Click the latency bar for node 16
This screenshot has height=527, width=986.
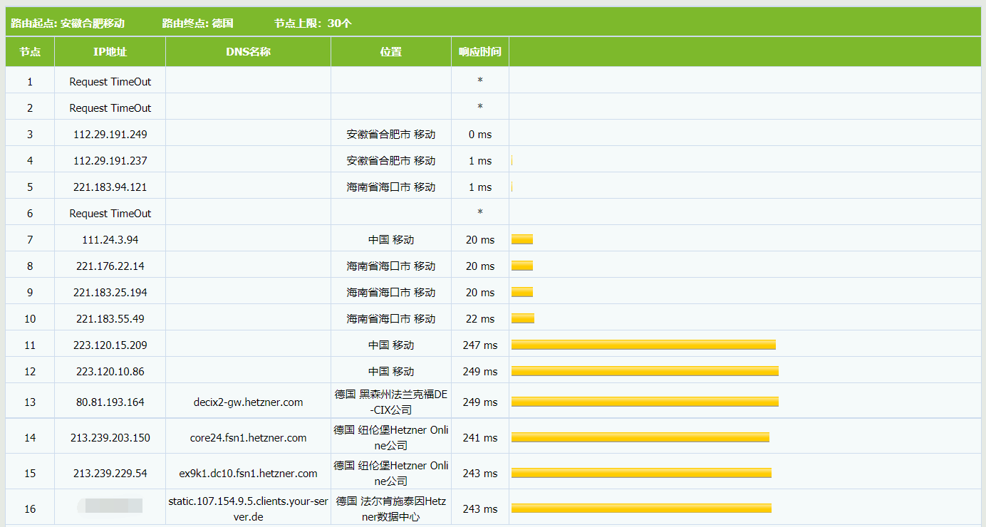641,508
